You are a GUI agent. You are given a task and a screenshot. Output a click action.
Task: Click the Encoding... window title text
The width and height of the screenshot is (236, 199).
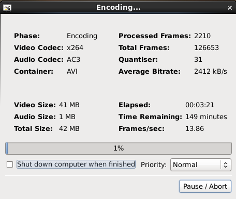(119, 7)
